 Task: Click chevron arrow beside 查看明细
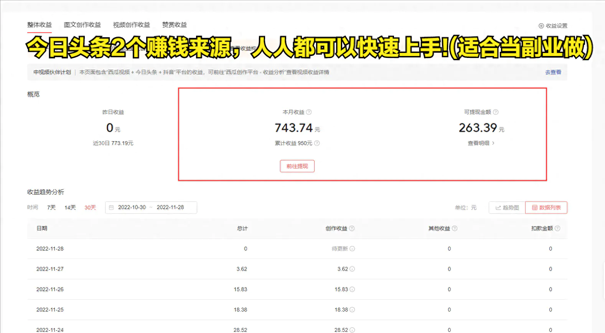(493, 143)
